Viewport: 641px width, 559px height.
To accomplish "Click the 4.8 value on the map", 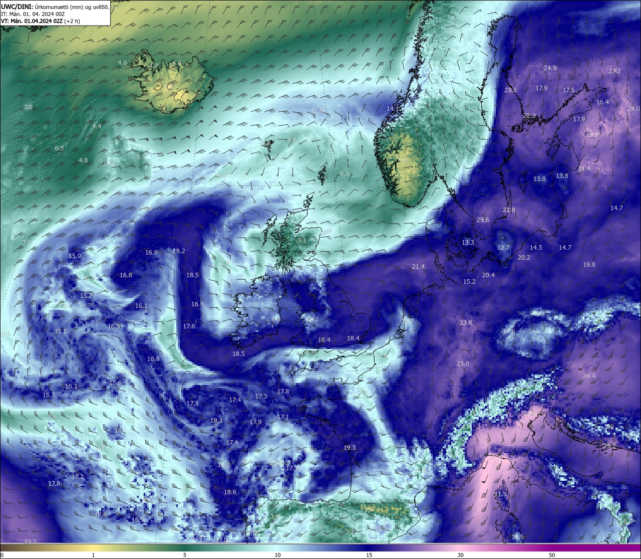I will click(x=83, y=160).
